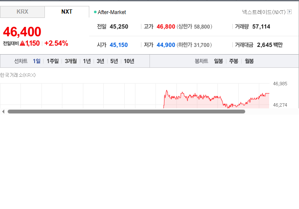The height and width of the screenshot is (209, 299).
Task: Click the After-Market status label
Action: point(112,12)
